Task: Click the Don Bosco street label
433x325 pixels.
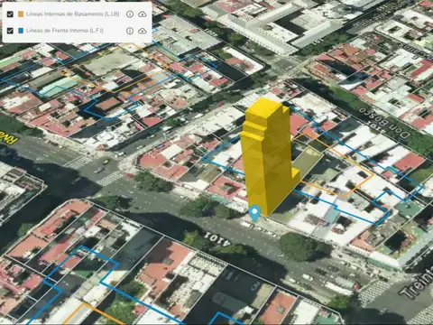Action: (x=384, y=123)
